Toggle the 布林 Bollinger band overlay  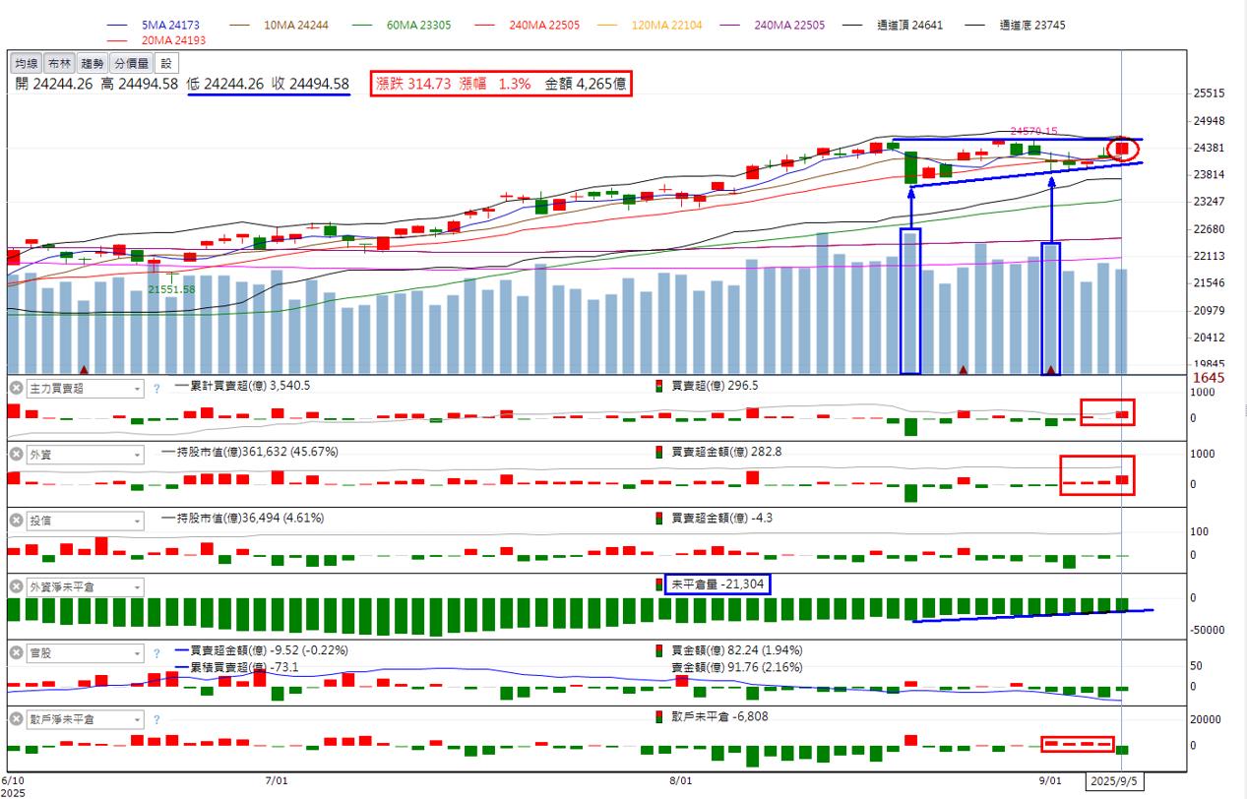coord(60,63)
